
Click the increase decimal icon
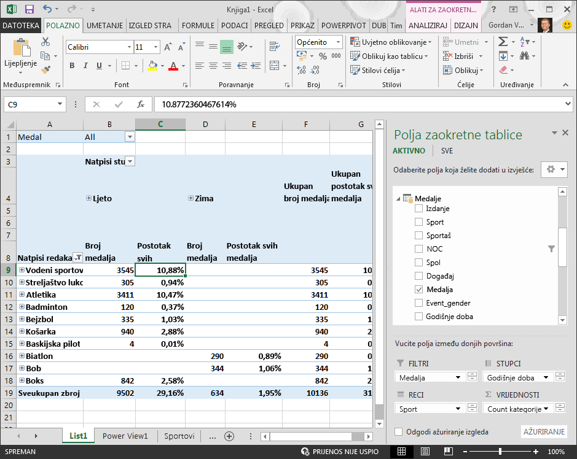[x=301, y=70]
